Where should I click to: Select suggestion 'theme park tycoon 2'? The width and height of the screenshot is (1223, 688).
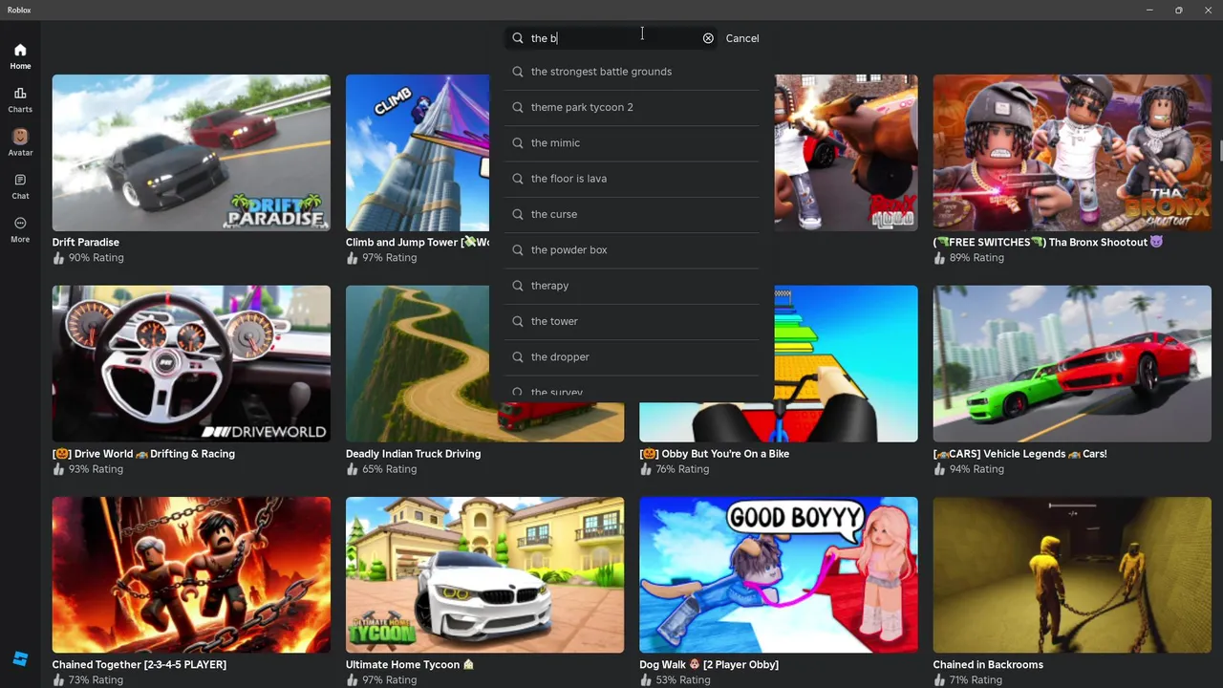pos(633,107)
